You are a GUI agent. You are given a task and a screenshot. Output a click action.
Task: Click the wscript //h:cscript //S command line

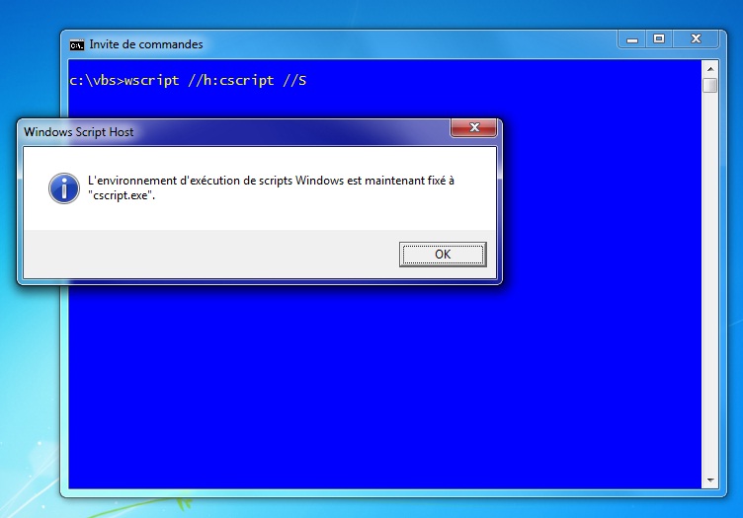pos(215,81)
